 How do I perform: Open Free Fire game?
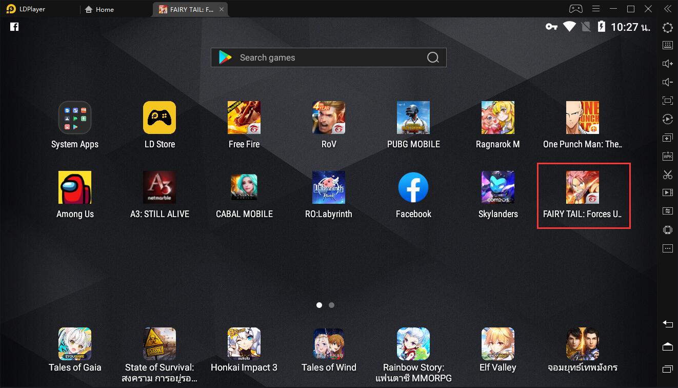[x=244, y=118]
